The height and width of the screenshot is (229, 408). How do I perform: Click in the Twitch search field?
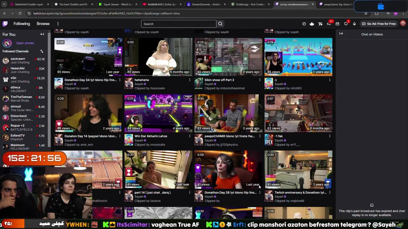click(x=178, y=24)
